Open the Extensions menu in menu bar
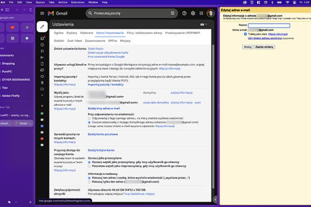The image size is (311, 207). click(78, 3)
